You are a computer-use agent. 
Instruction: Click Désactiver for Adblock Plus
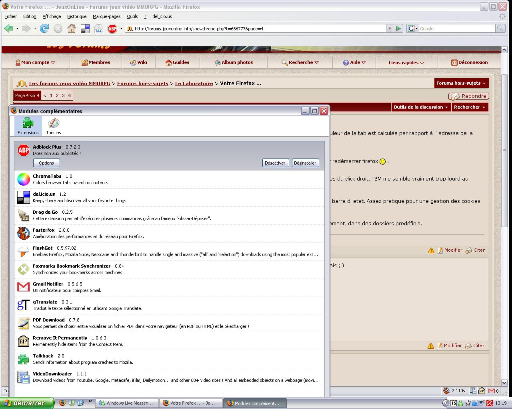pyautogui.click(x=275, y=163)
